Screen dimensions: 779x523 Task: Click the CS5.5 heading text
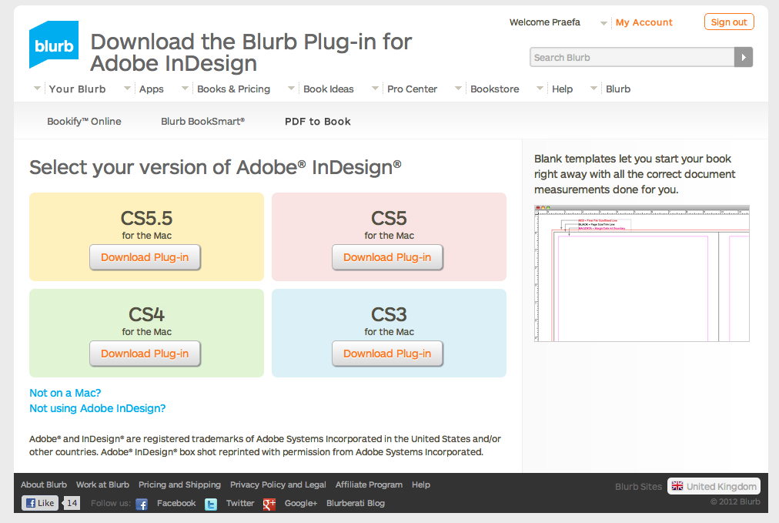pyautogui.click(x=146, y=218)
